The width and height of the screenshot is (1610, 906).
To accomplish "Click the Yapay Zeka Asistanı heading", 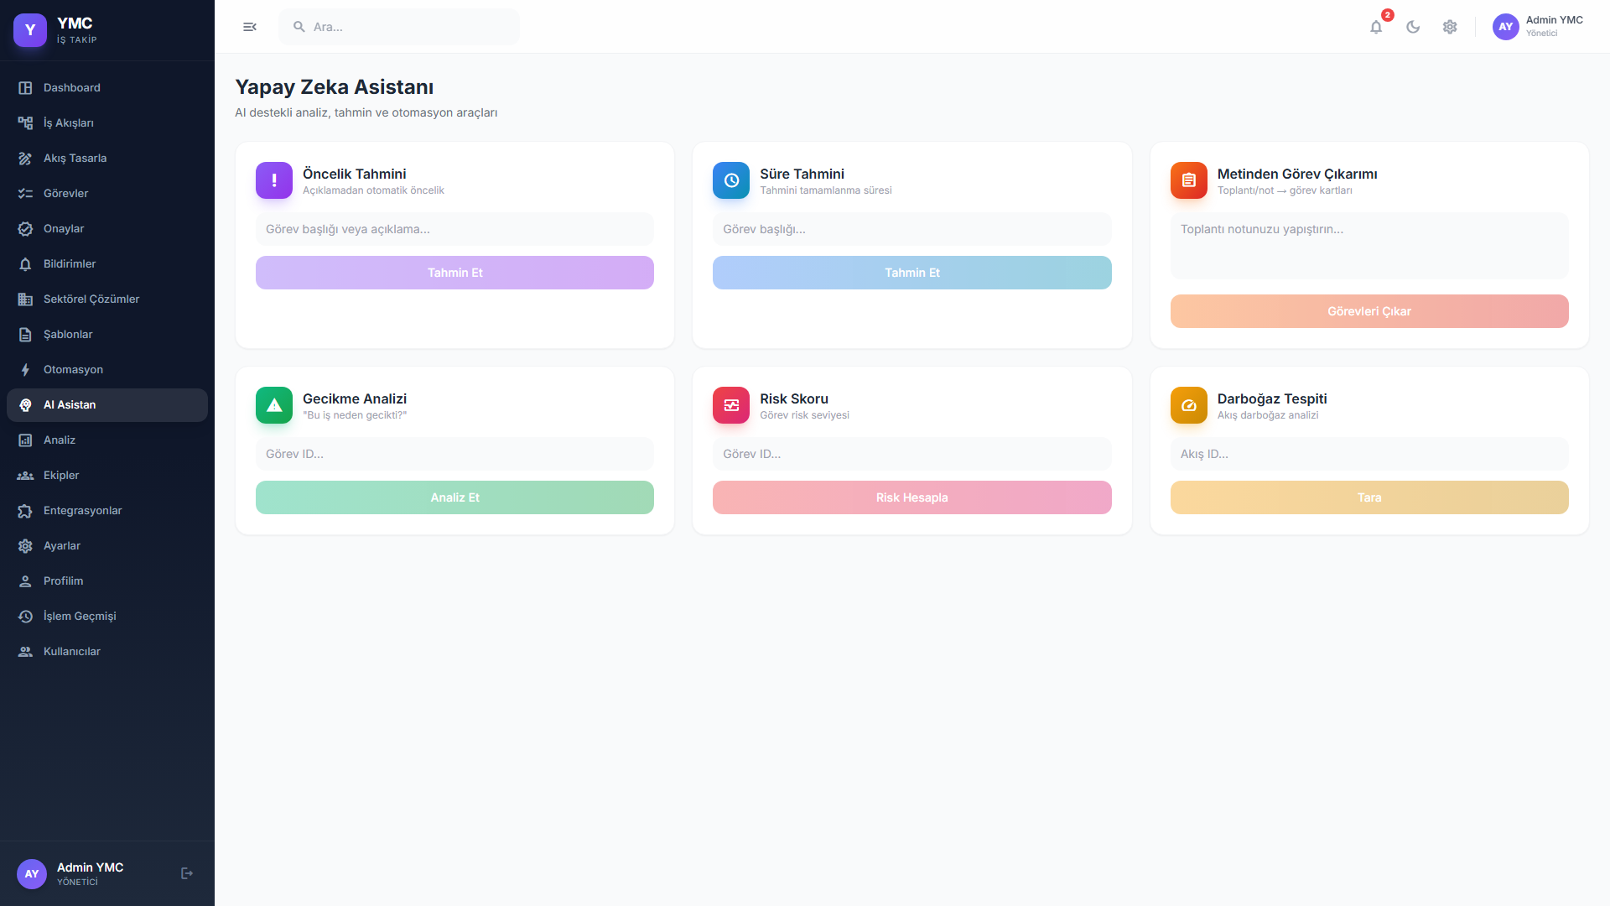I will tap(334, 87).
